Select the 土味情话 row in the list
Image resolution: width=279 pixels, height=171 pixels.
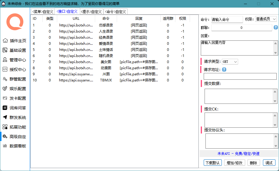tap(106, 50)
